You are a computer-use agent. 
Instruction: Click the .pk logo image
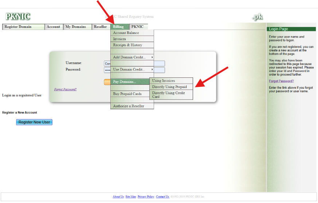pyautogui.click(x=257, y=17)
